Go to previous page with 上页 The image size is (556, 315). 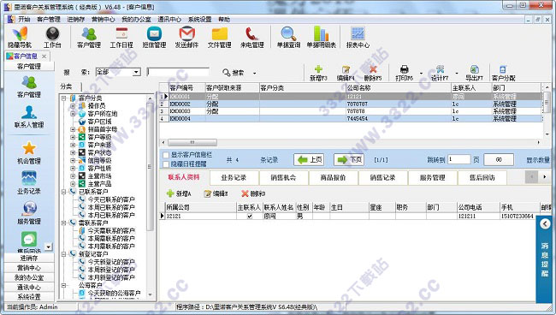point(309,159)
